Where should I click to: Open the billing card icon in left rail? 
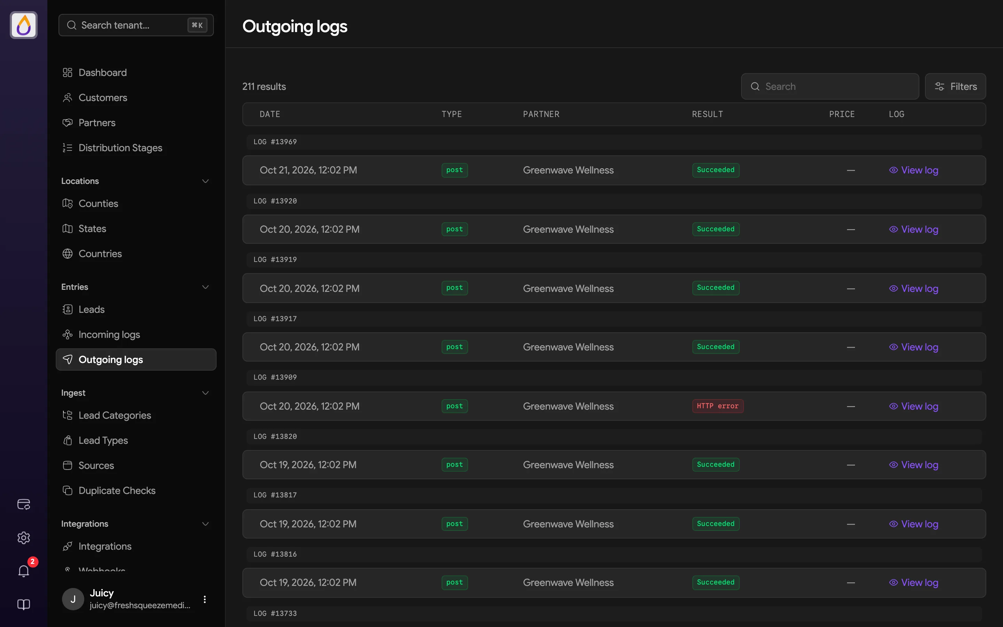tap(24, 504)
